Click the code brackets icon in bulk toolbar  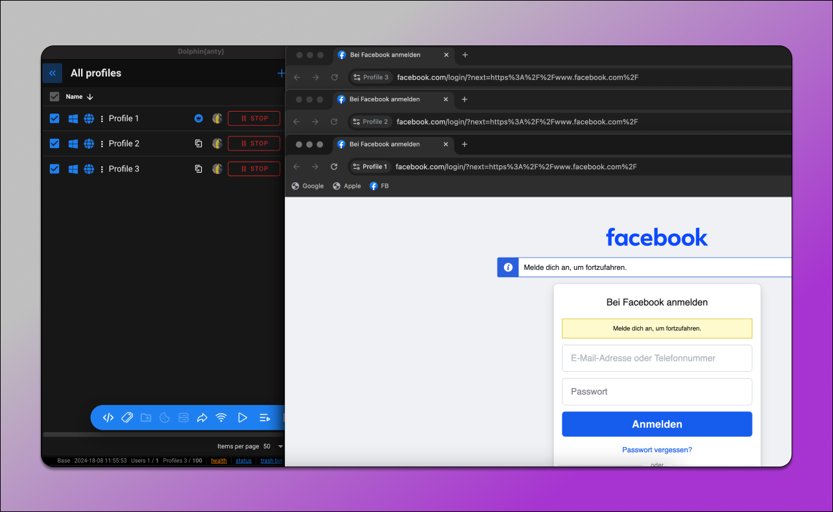108,418
